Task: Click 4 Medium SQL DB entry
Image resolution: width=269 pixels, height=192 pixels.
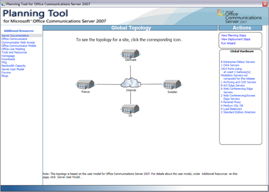Action: tap(232, 105)
